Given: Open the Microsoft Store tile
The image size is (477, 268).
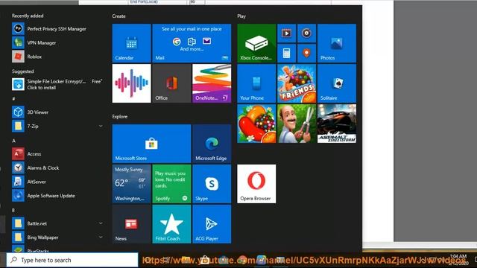Looking at the screenshot, I should coord(151,144).
